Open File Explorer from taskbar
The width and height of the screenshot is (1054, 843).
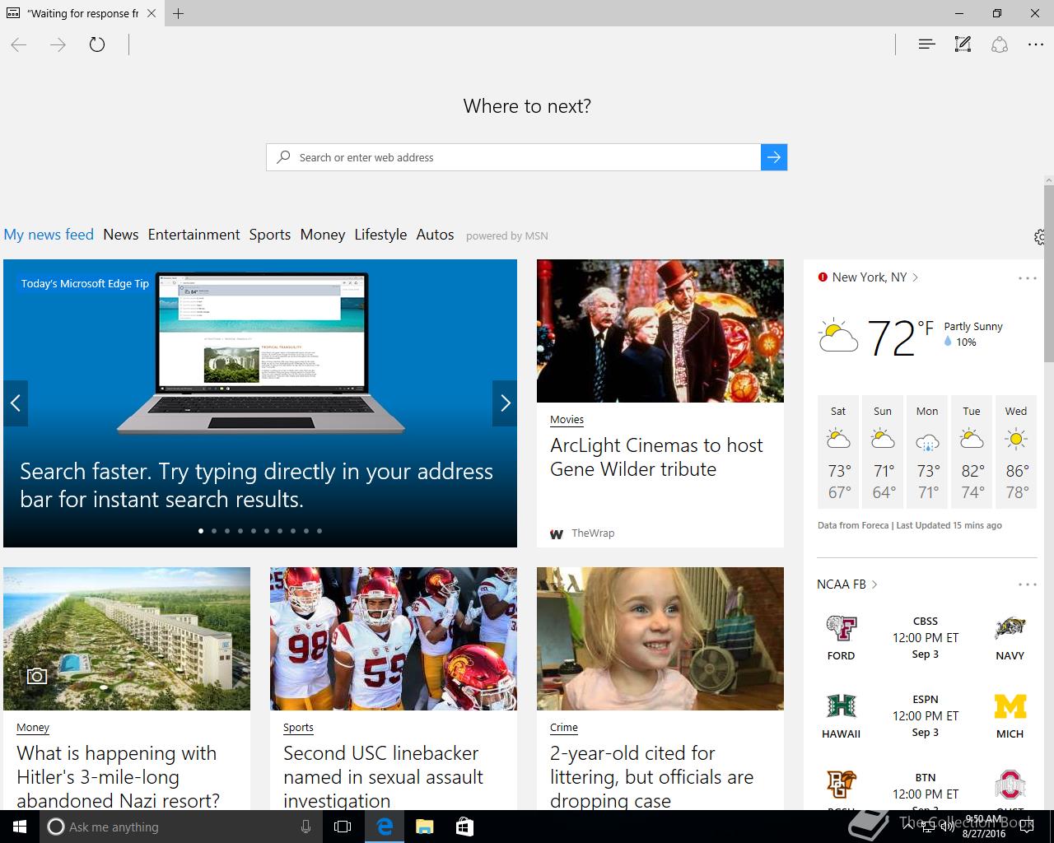coord(424,827)
